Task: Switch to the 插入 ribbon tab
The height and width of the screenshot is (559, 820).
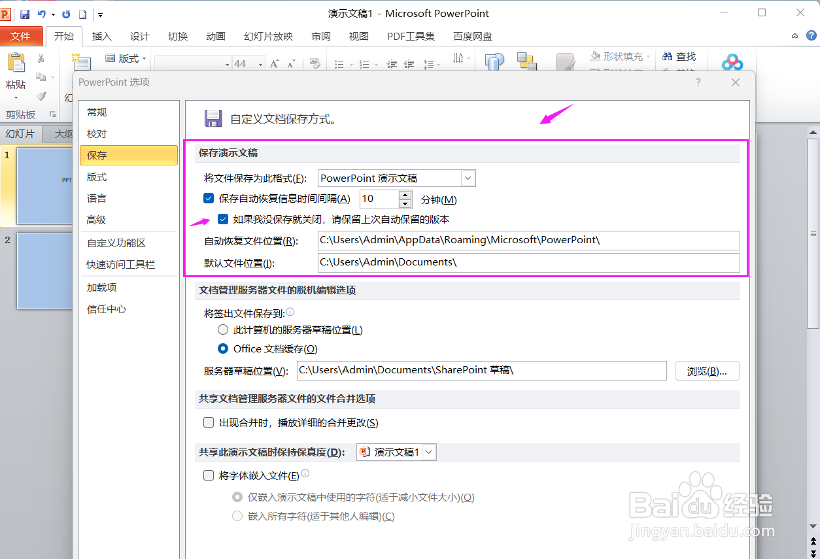Action: coord(102,37)
